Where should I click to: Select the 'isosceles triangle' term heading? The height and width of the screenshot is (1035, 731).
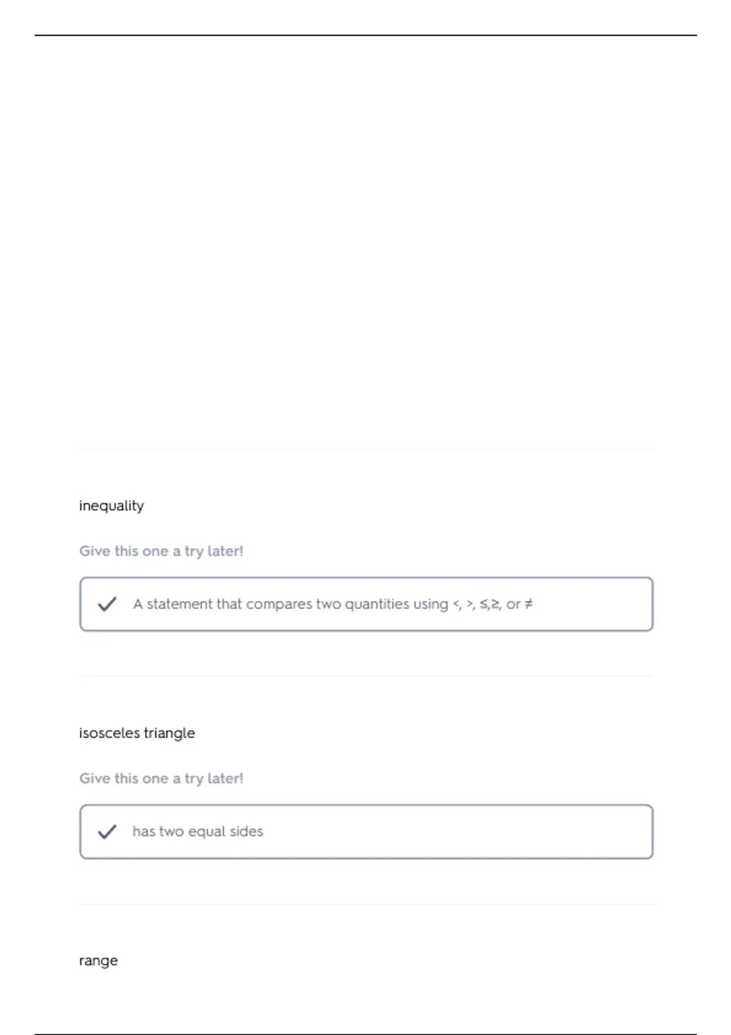coord(137,733)
